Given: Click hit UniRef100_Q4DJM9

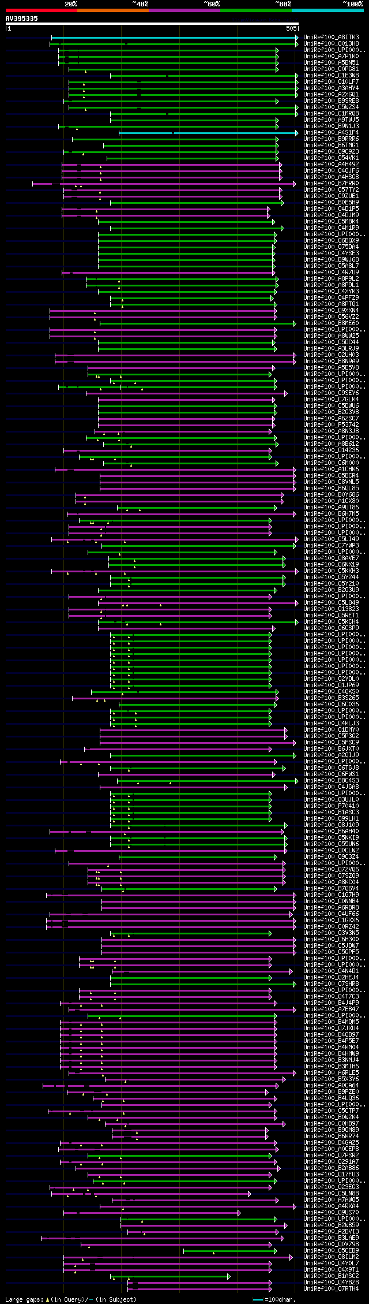Looking at the screenshot, I should pyautogui.click(x=331, y=215).
